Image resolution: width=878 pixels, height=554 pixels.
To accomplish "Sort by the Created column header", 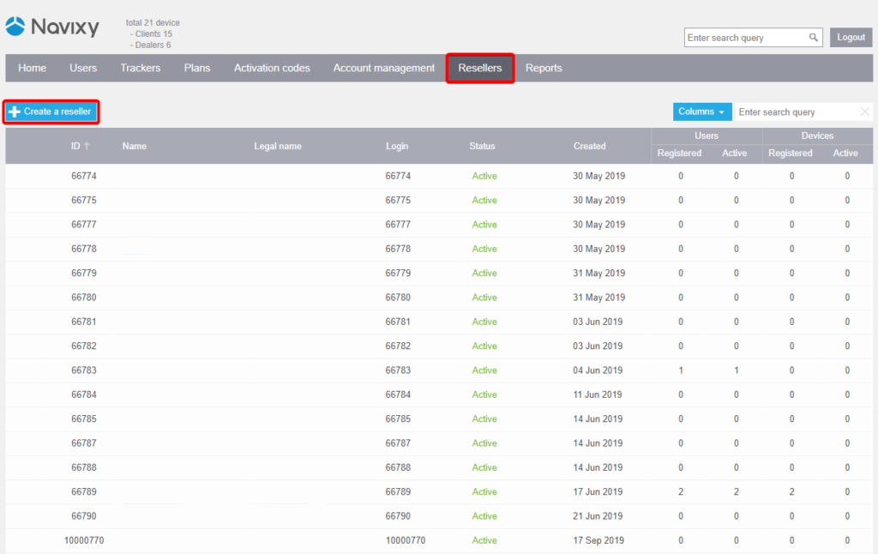I will [589, 146].
